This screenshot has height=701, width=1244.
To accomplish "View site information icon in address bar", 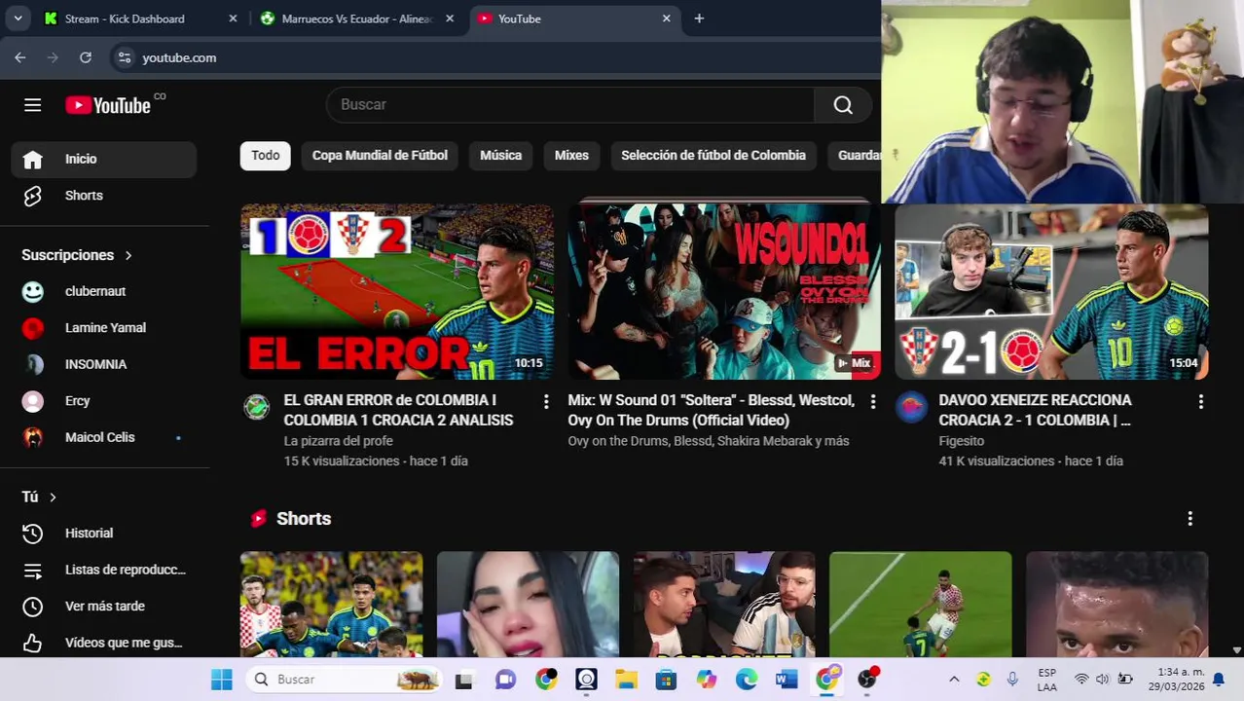I will pos(124,57).
